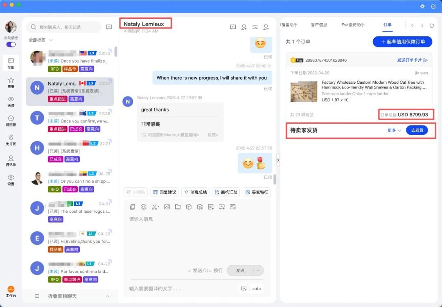
Task: Open the 待回复 pending reply section
Action: [11, 121]
